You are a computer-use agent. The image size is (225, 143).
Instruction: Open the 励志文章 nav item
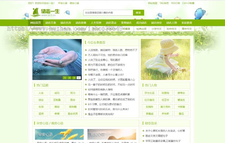(51, 23)
